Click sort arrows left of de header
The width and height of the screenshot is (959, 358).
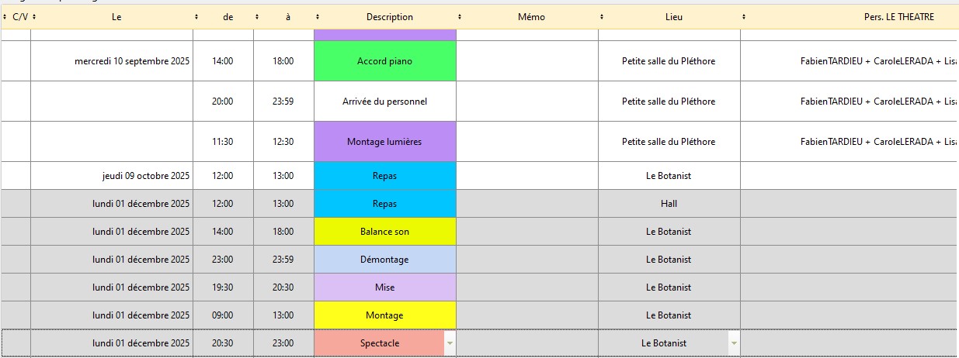tap(196, 17)
